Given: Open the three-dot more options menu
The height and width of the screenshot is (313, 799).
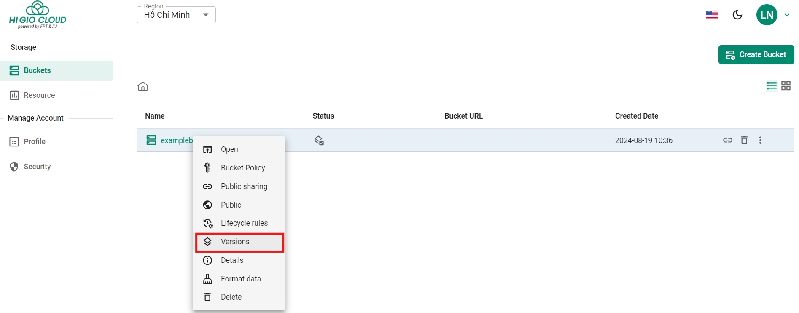Looking at the screenshot, I should click(760, 140).
